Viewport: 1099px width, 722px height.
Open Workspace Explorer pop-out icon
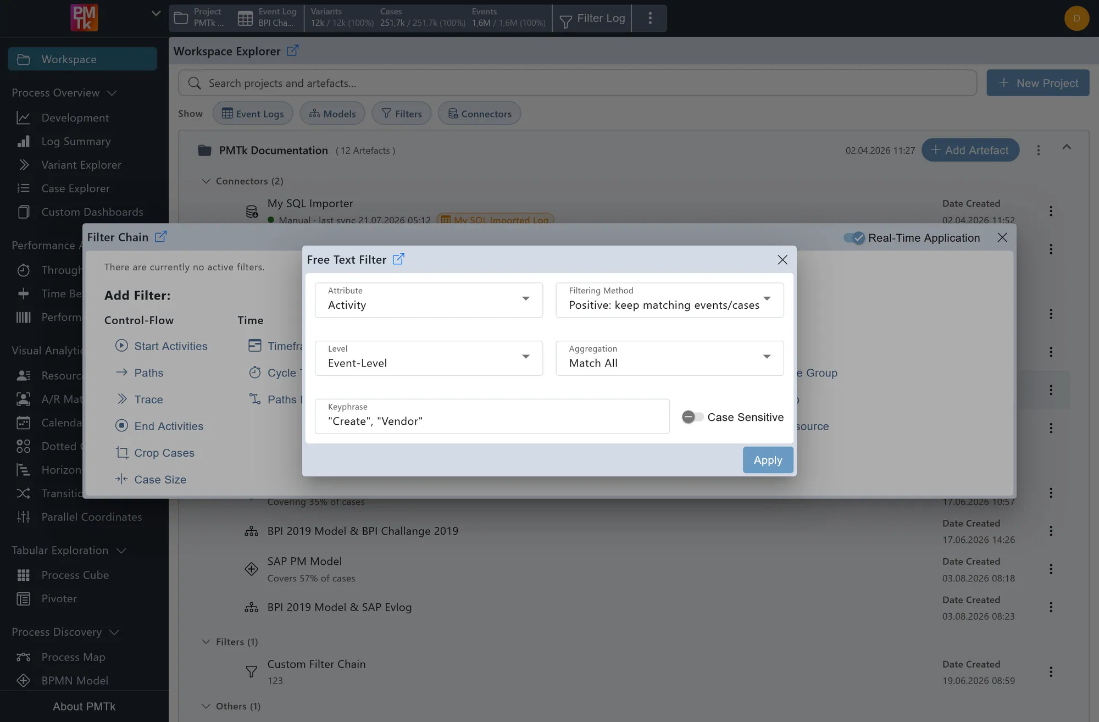pyautogui.click(x=292, y=51)
